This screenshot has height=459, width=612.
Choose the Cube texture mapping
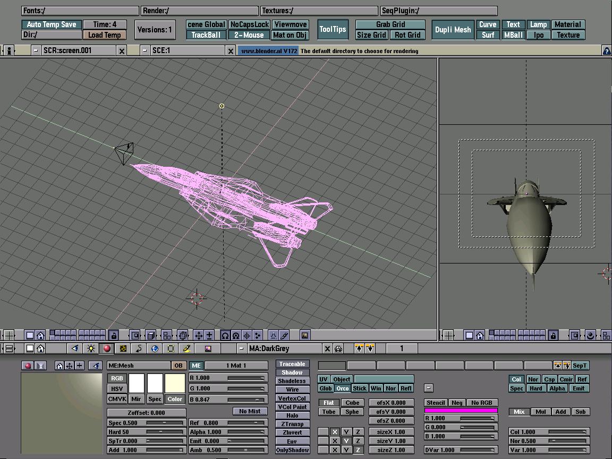(x=352, y=402)
